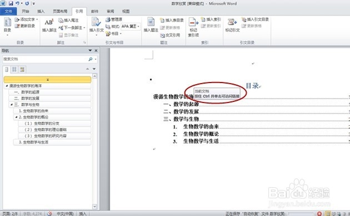The height and width of the screenshot is (216, 350).
Task: Open the File (文件) tab
Action: coord(8,11)
